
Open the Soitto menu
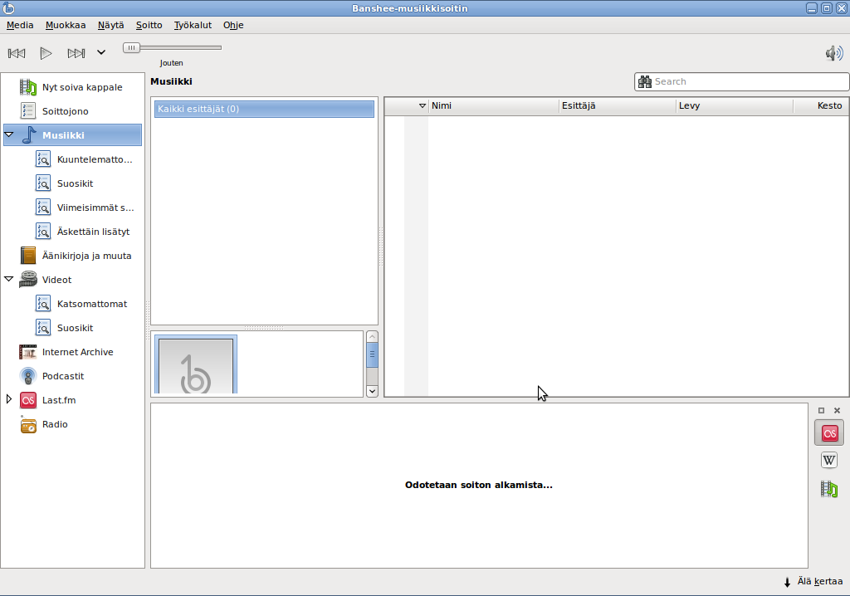coord(149,25)
